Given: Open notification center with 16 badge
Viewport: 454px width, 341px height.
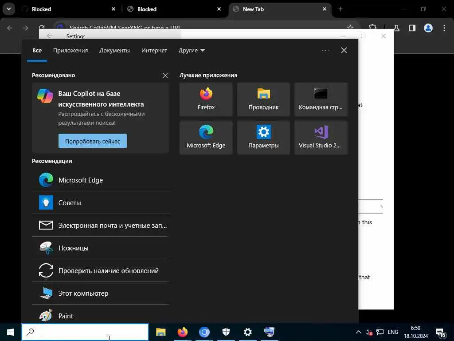Looking at the screenshot, I should tap(440, 333).
